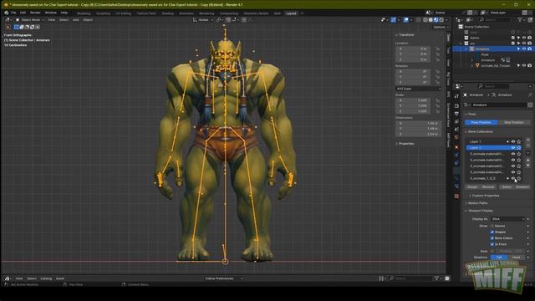Click the Deselect bone collection button

(x=522, y=187)
